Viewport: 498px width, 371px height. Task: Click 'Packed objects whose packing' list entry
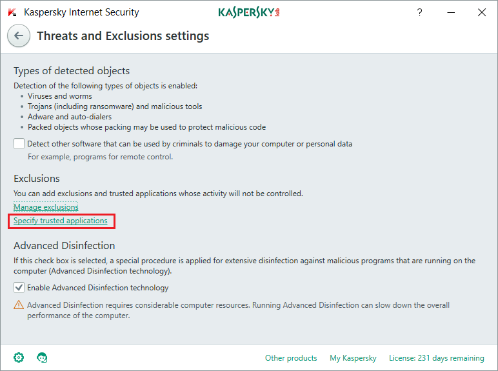pos(146,127)
